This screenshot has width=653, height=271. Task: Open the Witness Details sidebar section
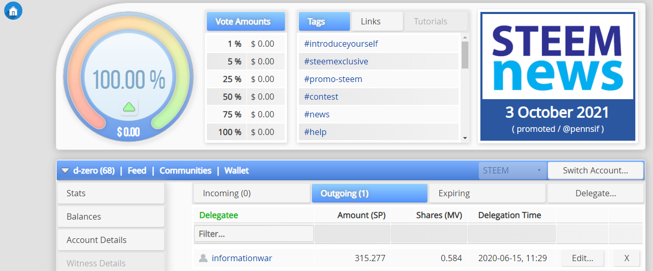[111, 263]
